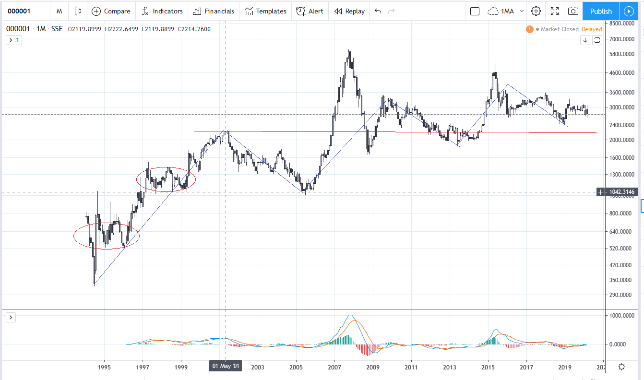Start bar Replay mode
The width and height of the screenshot is (644, 380).
[x=338, y=11]
